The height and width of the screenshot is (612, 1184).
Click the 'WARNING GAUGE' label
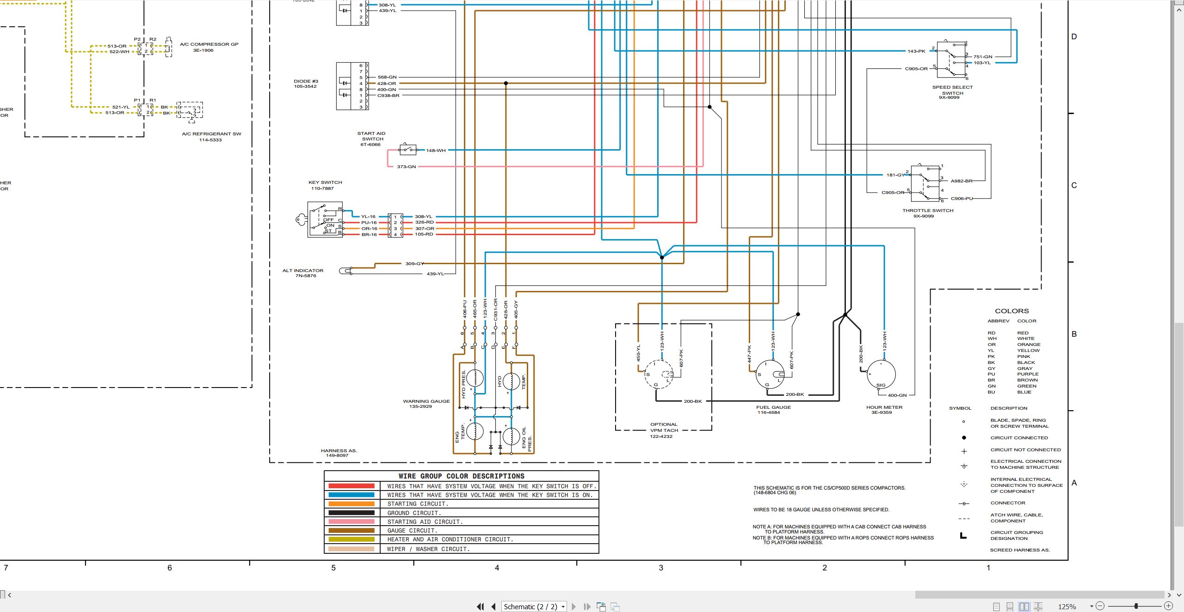426,401
